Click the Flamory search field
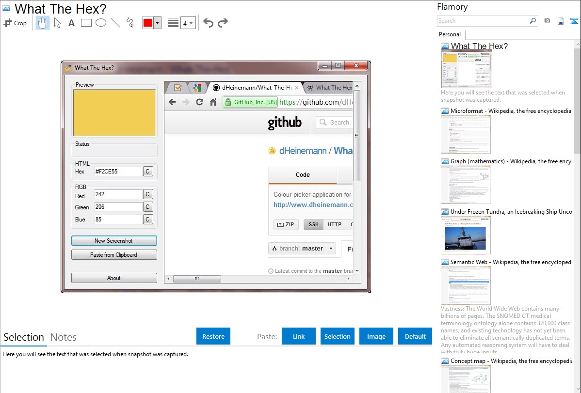The image size is (581, 393). [483, 21]
